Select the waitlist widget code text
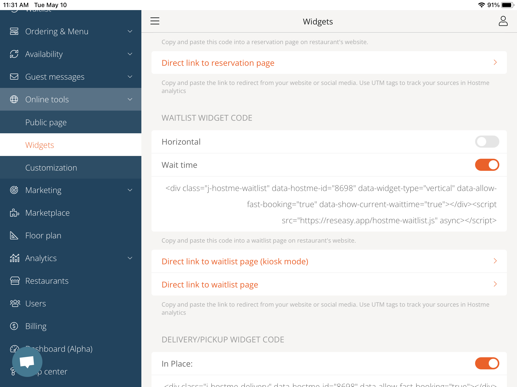This screenshot has height=387, width=517. pos(331,204)
